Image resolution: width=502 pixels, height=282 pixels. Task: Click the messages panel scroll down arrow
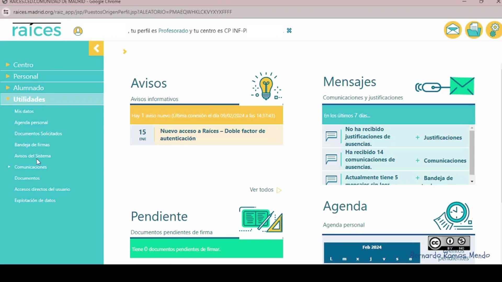click(472, 181)
